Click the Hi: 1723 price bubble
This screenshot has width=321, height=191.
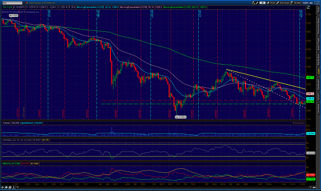click(14, 15)
